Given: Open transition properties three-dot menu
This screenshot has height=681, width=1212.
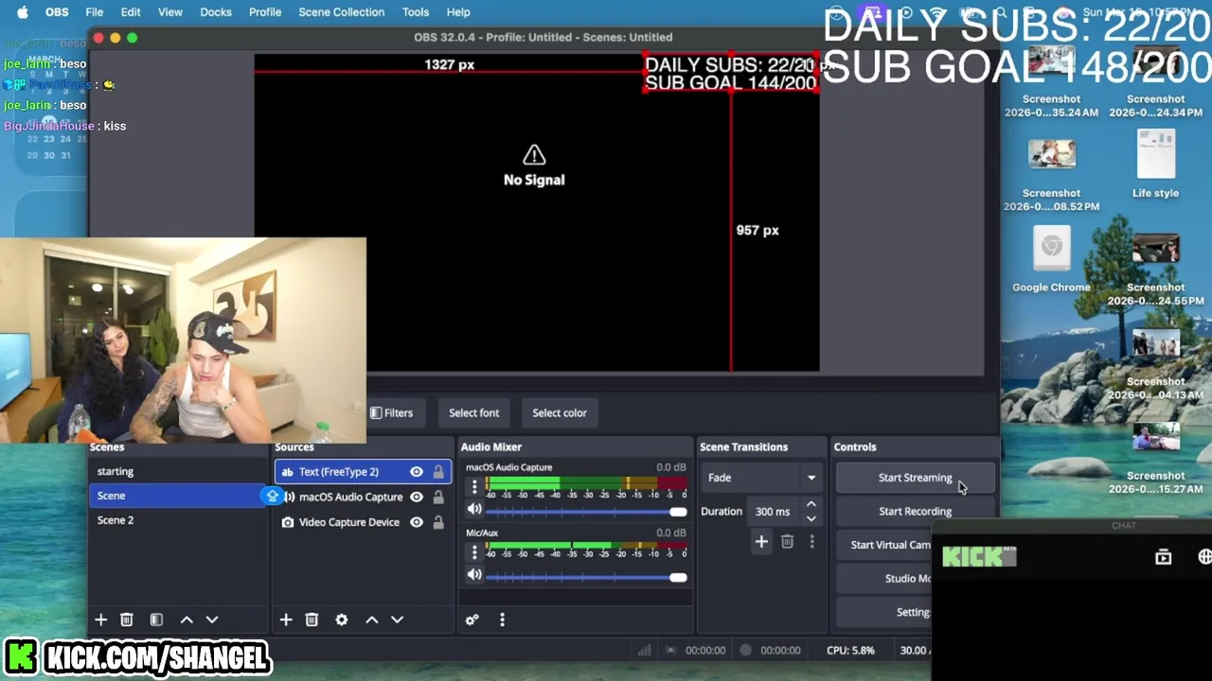Looking at the screenshot, I should [x=811, y=541].
